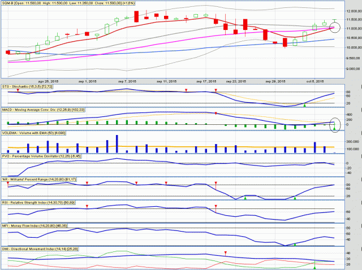362x270 pixels.
Task: Click the sep 11, 2015 date label
Action: [x=166, y=81]
